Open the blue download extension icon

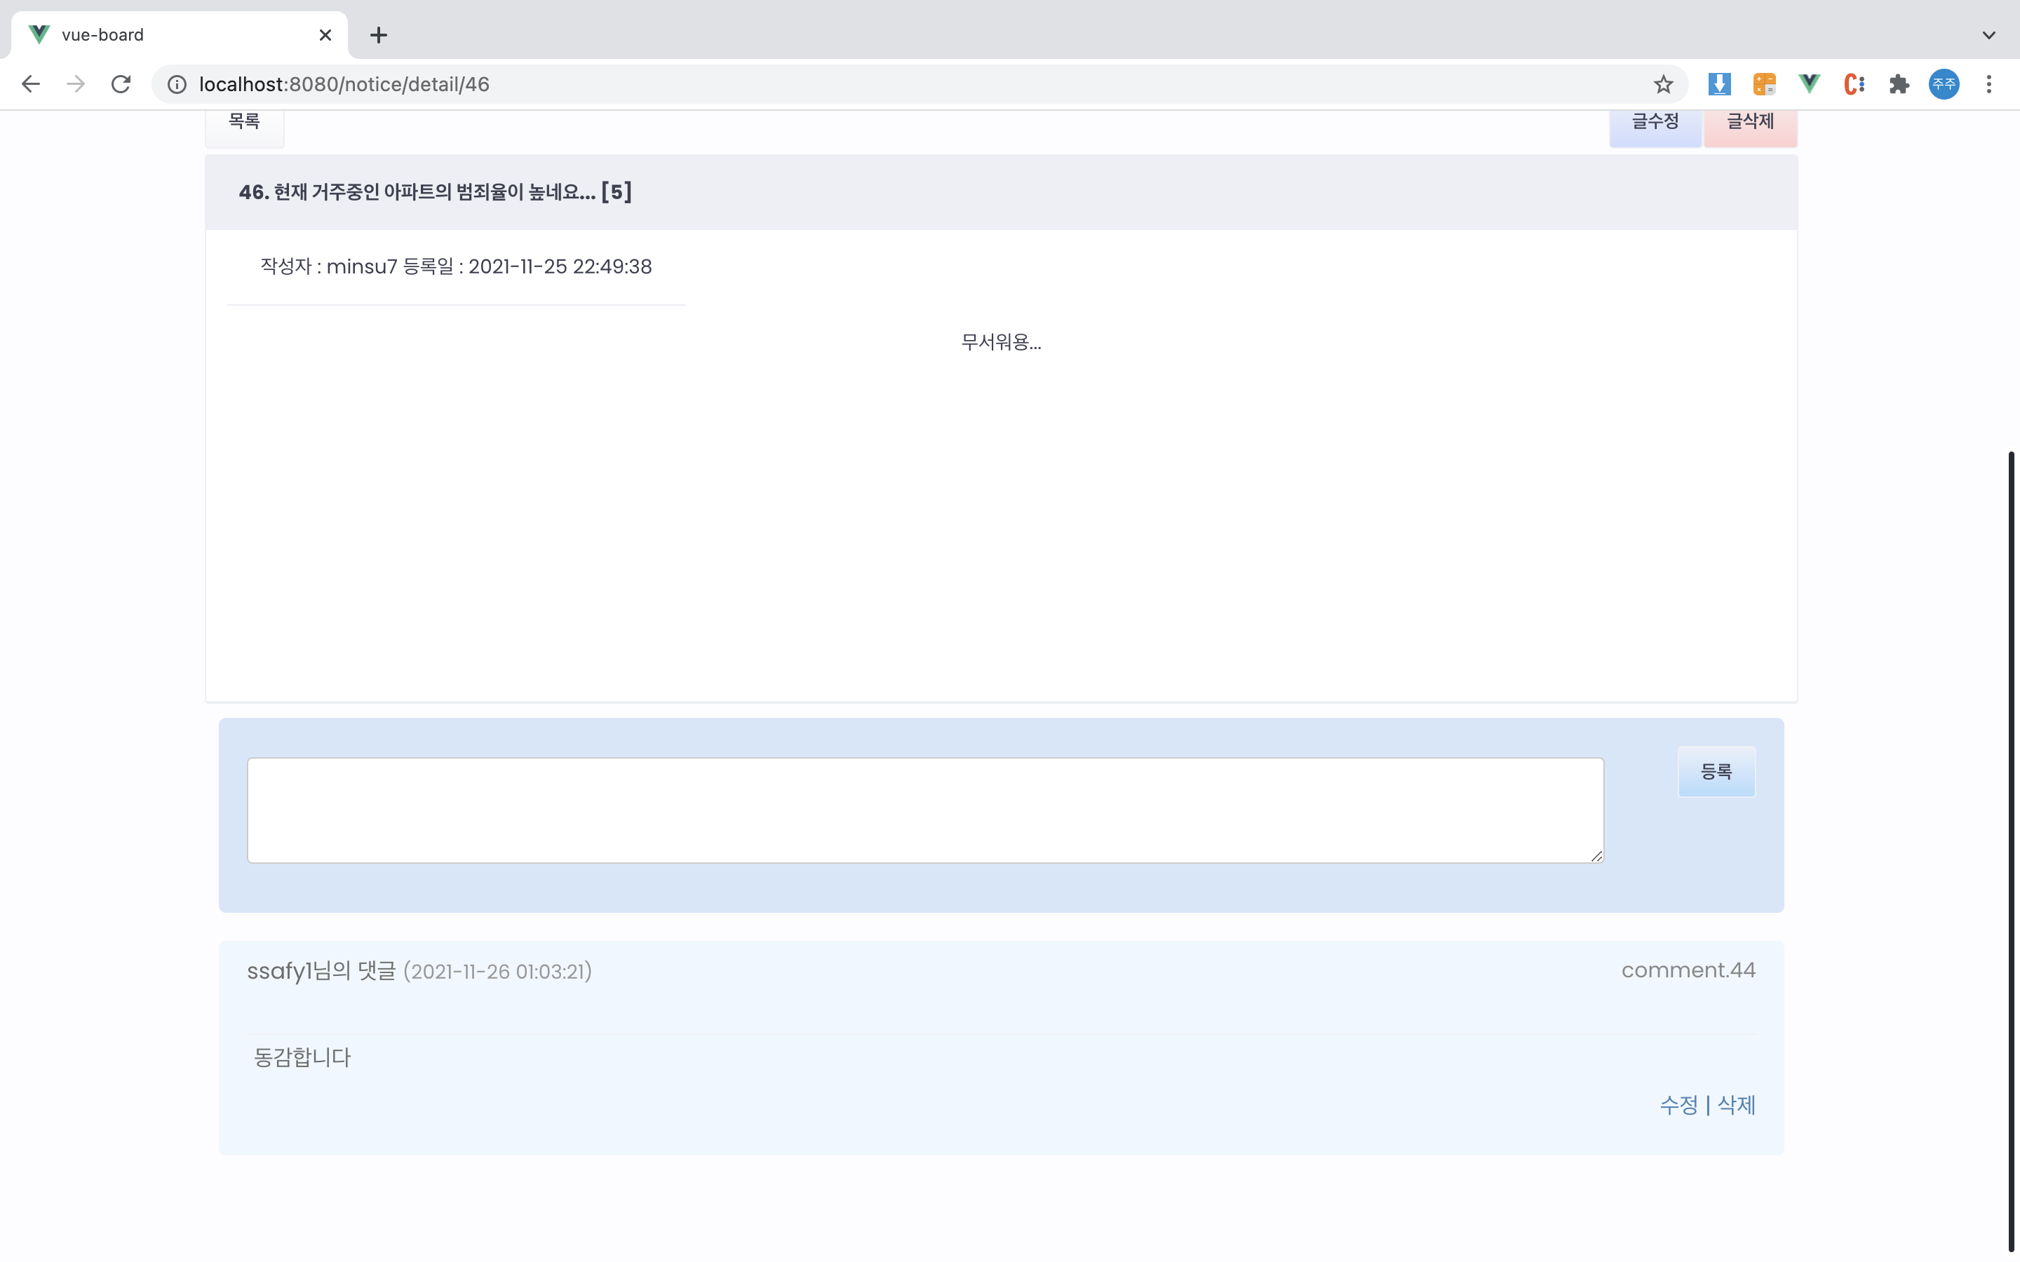1720,84
